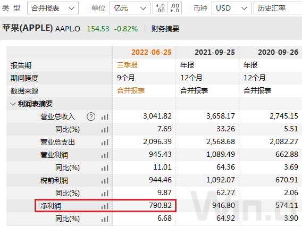Click the chart icon on 营业总支出 row
Screen dimensions: 302x226
click(105, 143)
